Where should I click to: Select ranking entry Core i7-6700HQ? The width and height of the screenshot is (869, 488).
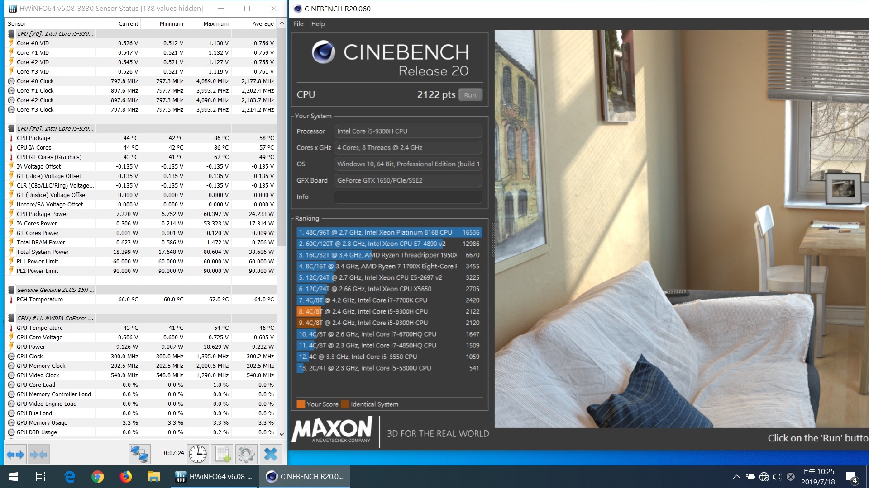coord(389,334)
